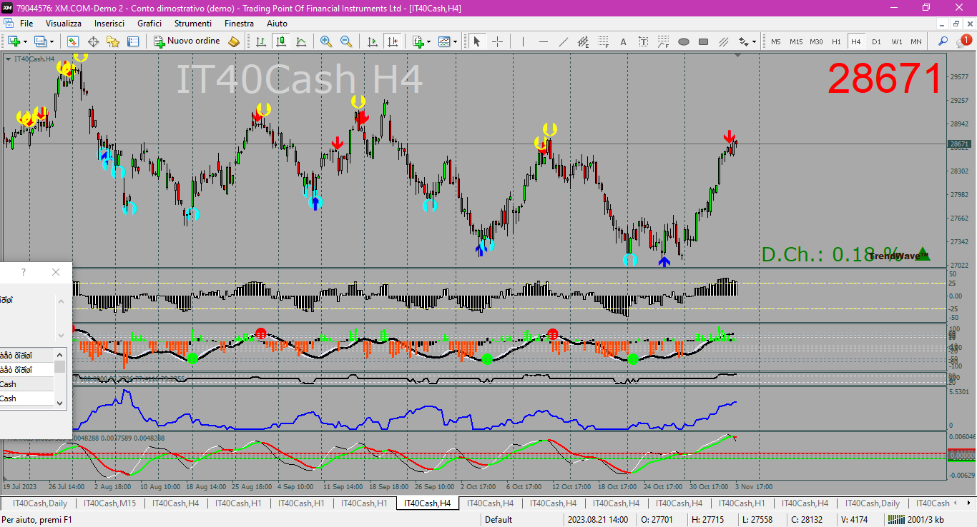
Task: Open the Finestra menu
Action: pyautogui.click(x=239, y=23)
